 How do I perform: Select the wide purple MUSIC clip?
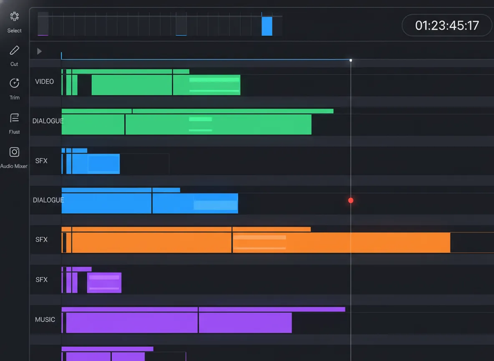131,321
